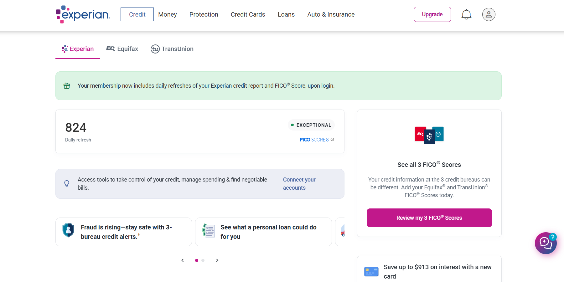The width and height of the screenshot is (564, 282).
Task: Open the fraud 3-bureau credit alerts card
Action: tap(124, 232)
